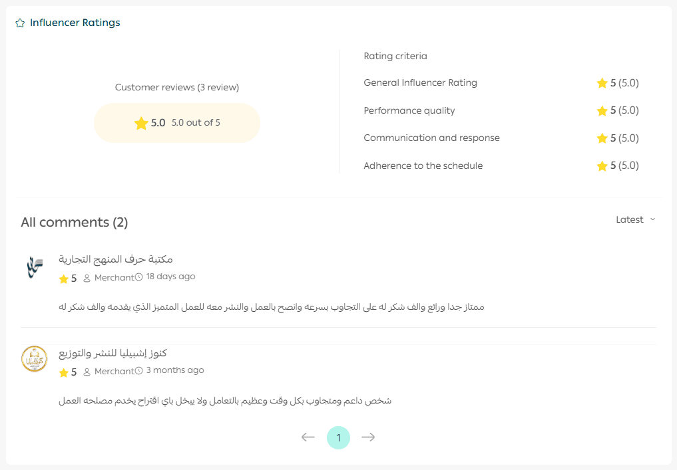677x470 pixels.
Task: Click the first commenter's Arabic merchant name
Action: pyautogui.click(x=116, y=259)
